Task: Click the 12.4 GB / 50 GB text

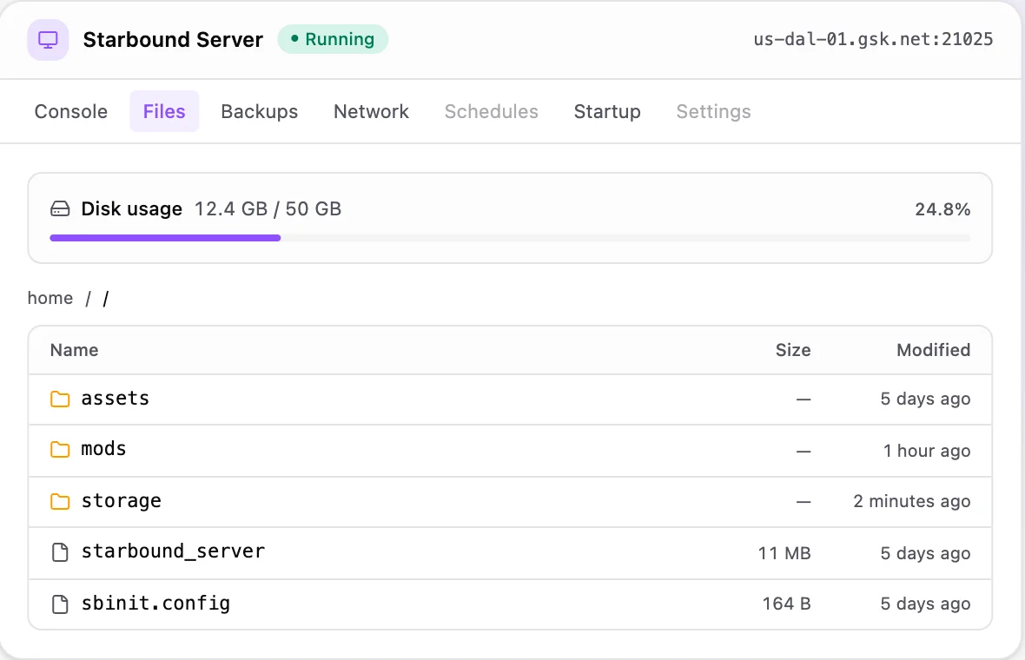Action: [268, 209]
